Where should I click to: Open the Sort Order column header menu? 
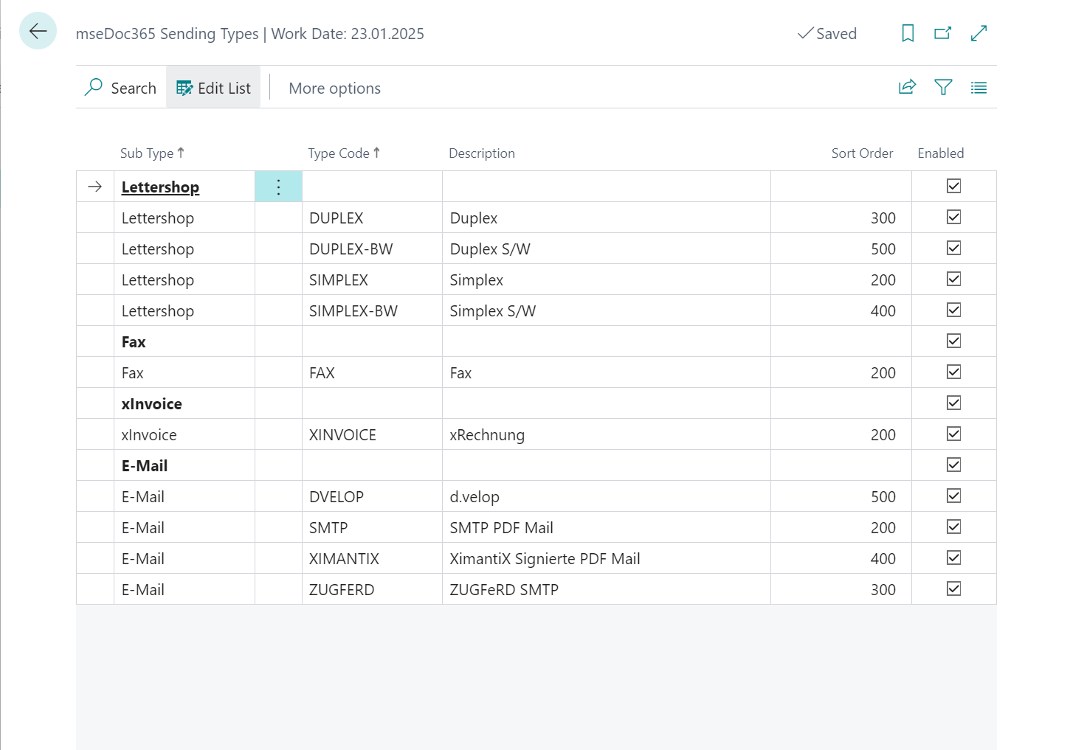(x=861, y=153)
